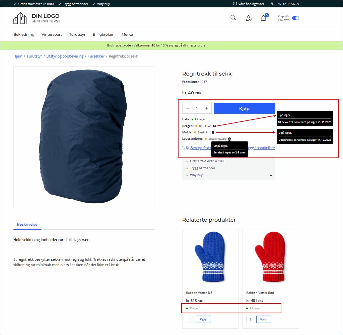Click the info icon next to Molde stock status

click(213, 132)
